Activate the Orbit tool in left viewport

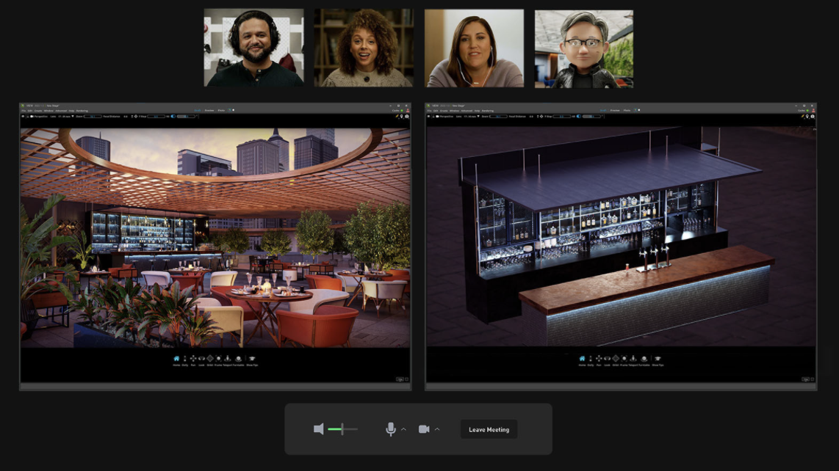tap(210, 359)
